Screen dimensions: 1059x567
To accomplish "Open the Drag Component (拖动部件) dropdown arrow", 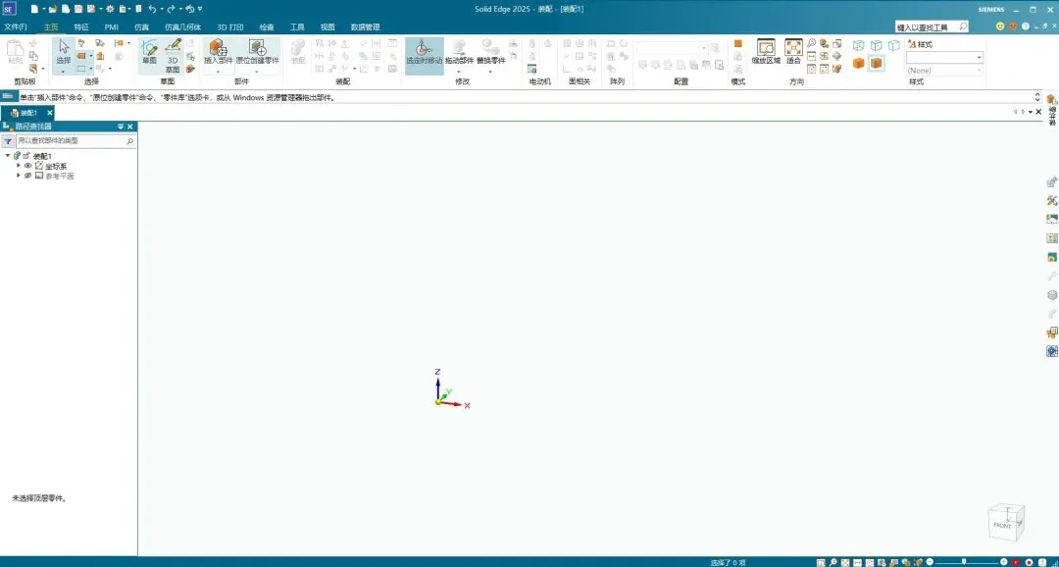I will [459, 71].
